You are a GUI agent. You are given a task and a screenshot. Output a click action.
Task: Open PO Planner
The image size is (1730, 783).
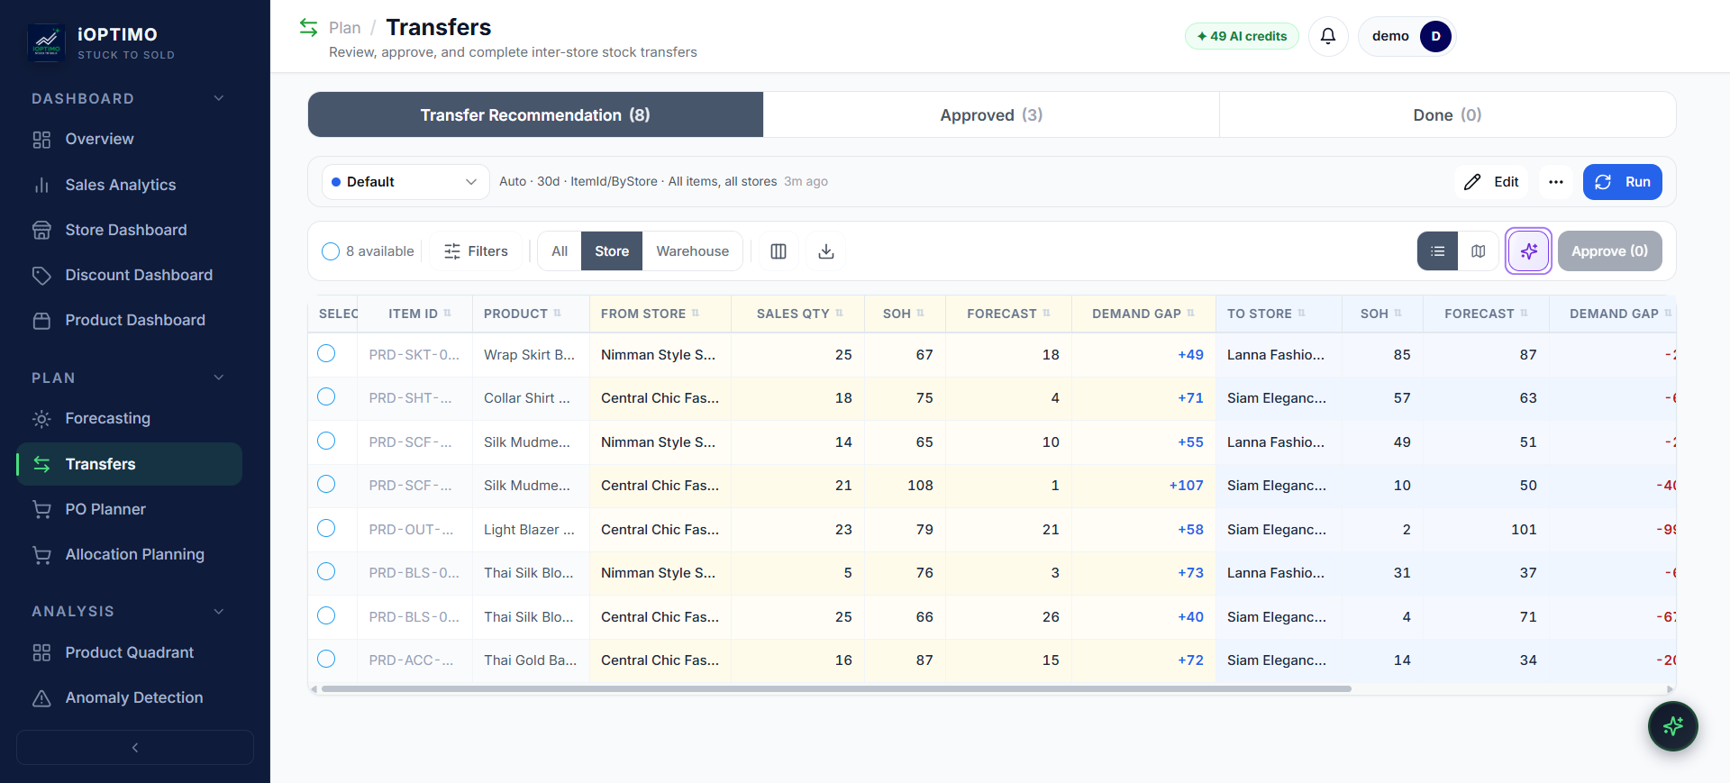[x=129, y=509]
